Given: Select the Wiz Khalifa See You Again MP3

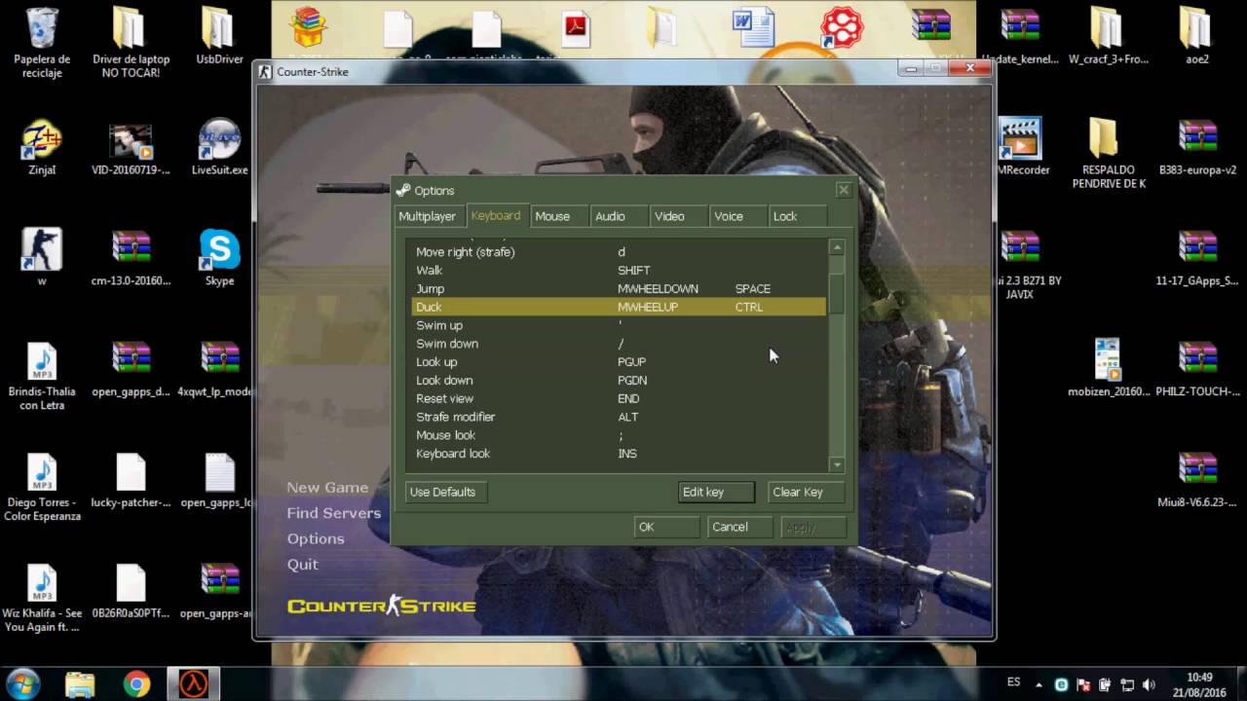Looking at the screenshot, I should pyautogui.click(x=42, y=584).
